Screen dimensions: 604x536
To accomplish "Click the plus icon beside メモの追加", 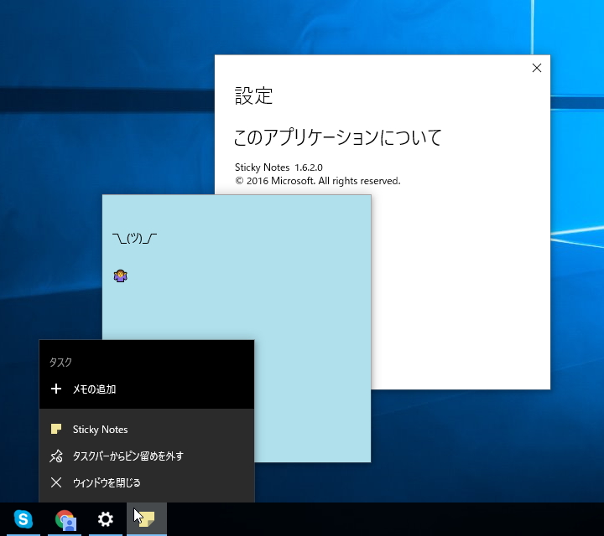I will (x=56, y=389).
